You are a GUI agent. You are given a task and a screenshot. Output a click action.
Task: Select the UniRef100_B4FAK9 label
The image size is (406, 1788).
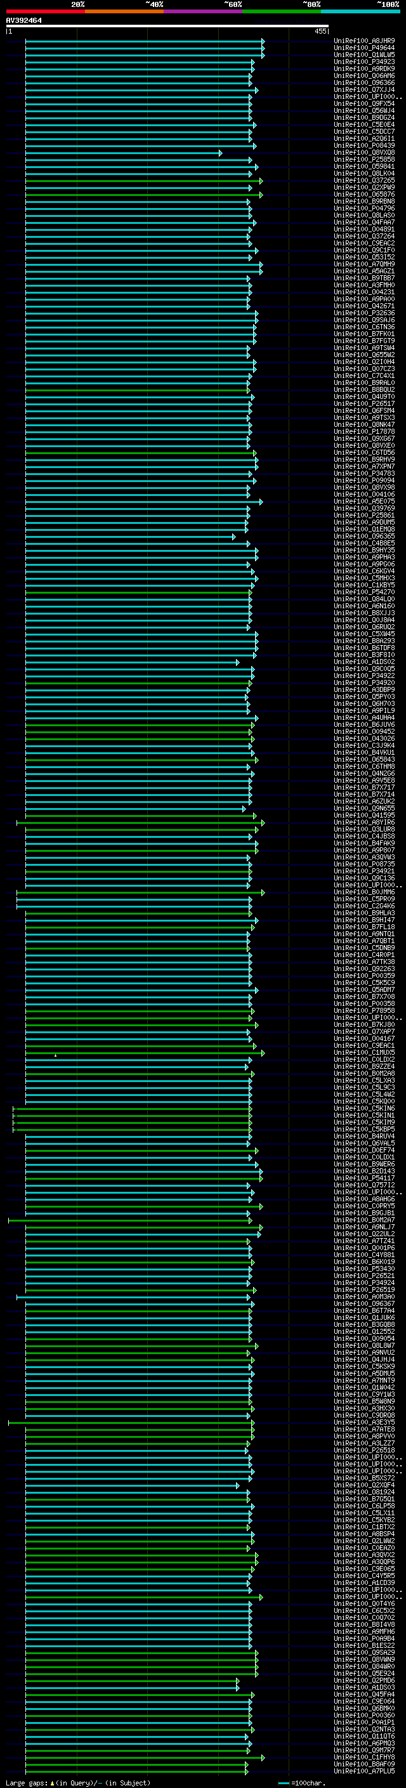click(364, 844)
